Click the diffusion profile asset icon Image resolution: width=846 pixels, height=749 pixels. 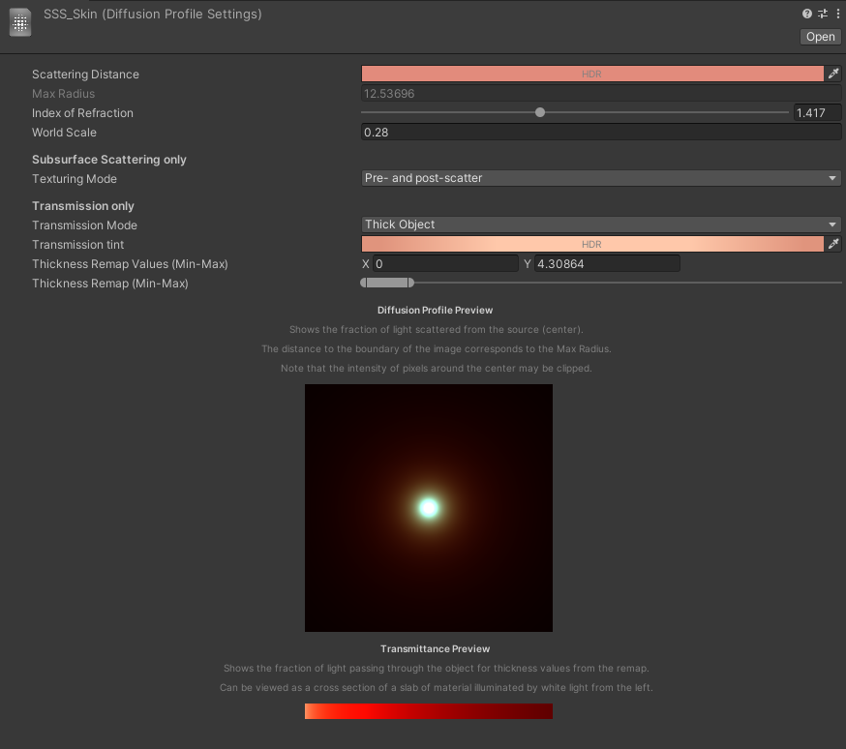point(19,21)
